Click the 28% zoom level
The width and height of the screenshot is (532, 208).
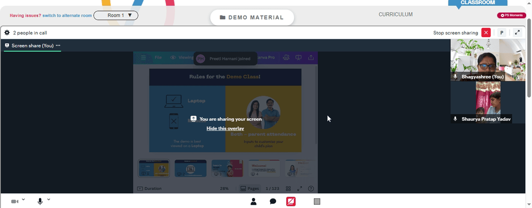point(225,188)
